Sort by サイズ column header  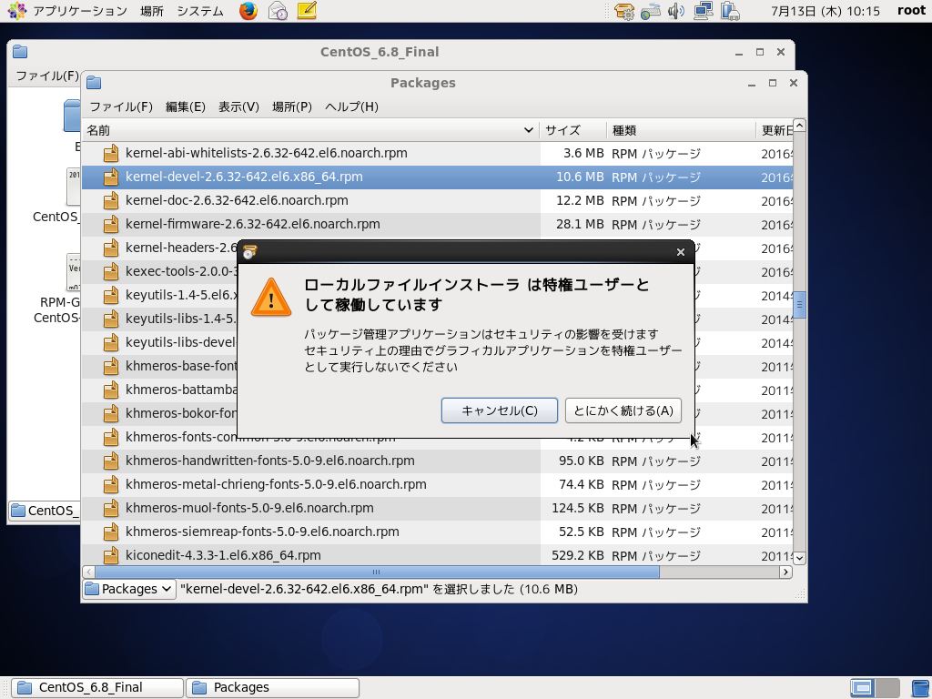point(572,130)
